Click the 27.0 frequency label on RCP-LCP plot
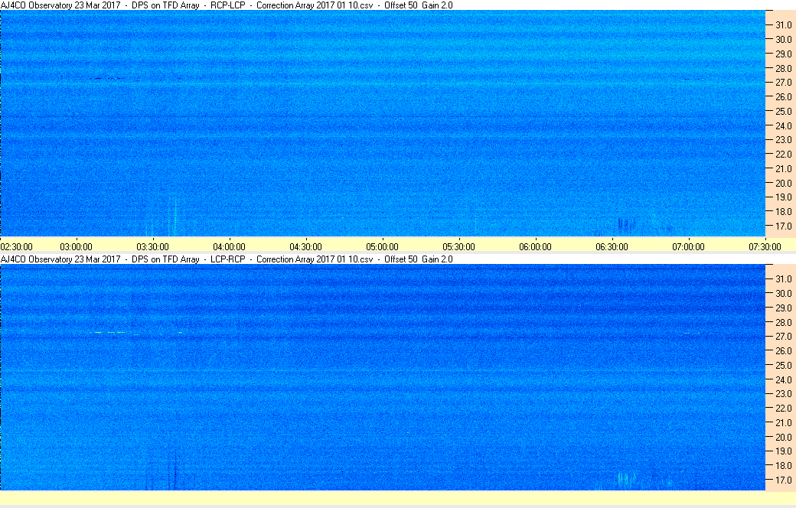Viewport: 796px width, 508px height. [783, 82]
